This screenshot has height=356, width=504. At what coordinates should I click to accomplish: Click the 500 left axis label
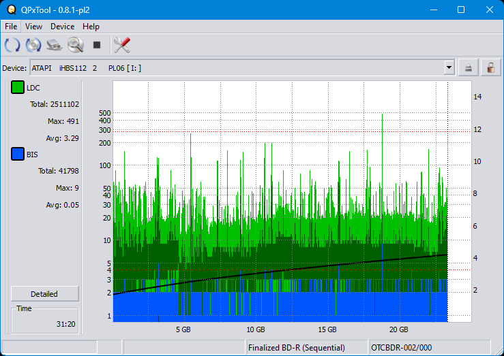click(x=105, y=113)
